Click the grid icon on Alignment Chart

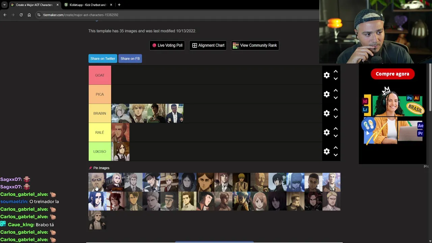[x=194, y=45]
